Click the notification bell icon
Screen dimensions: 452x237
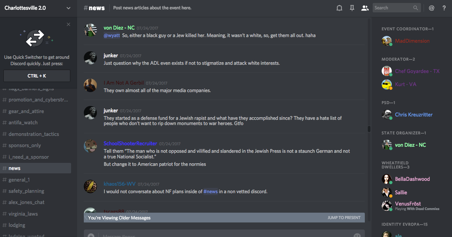339,8
